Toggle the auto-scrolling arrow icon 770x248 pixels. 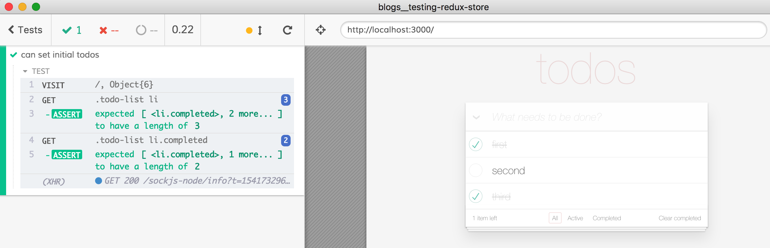(x=260, y=30)
